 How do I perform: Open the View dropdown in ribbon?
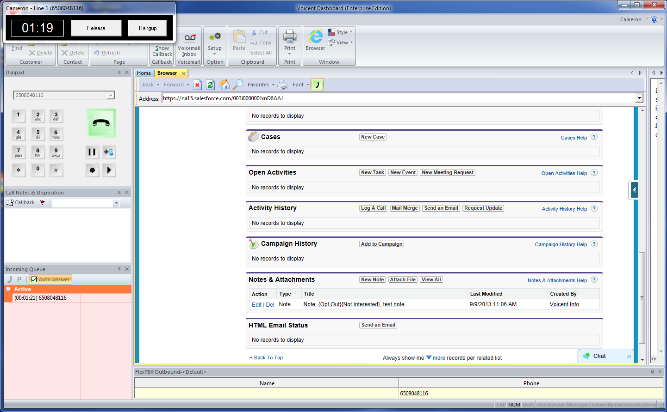tap(340, 42)
